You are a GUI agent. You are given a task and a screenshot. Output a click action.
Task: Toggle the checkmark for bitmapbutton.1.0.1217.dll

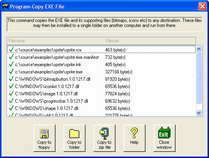coord(11,79)
